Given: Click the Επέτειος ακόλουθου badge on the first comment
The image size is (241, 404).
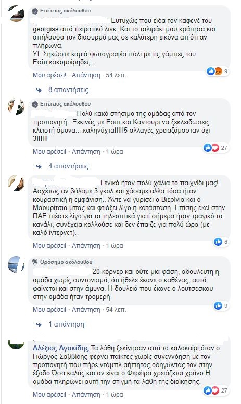Looking at the screenshot, I should (x=61, y=11).
